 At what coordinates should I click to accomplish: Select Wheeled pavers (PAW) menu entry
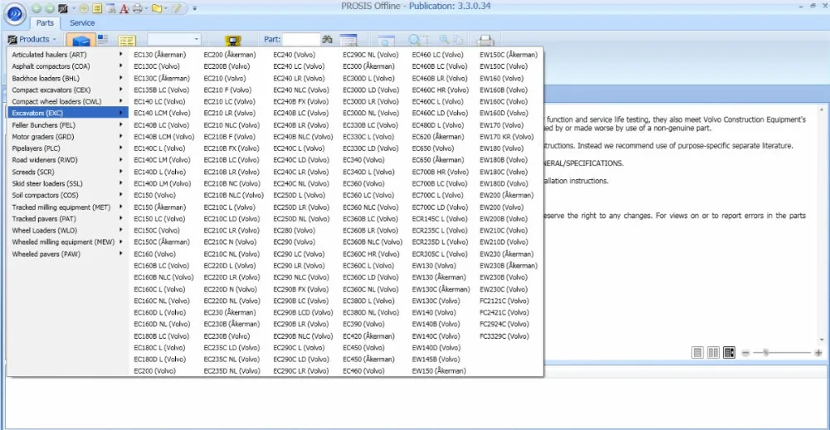coord(68,254)
